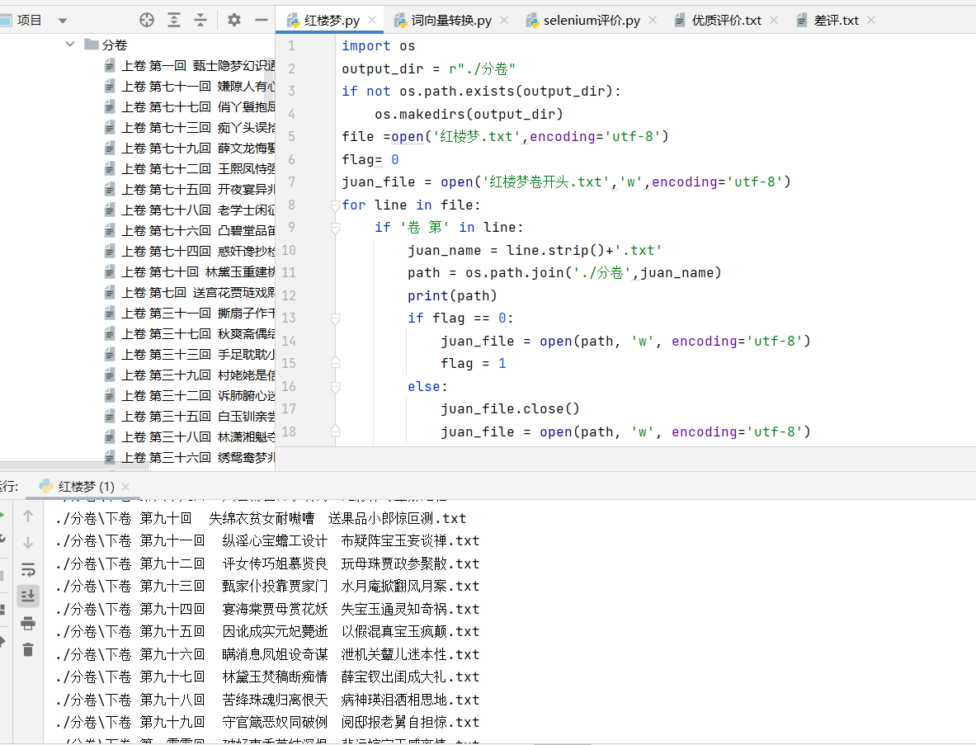Toggle soft-wrap in the run console
976x745 pixels.
coord(27,568)
